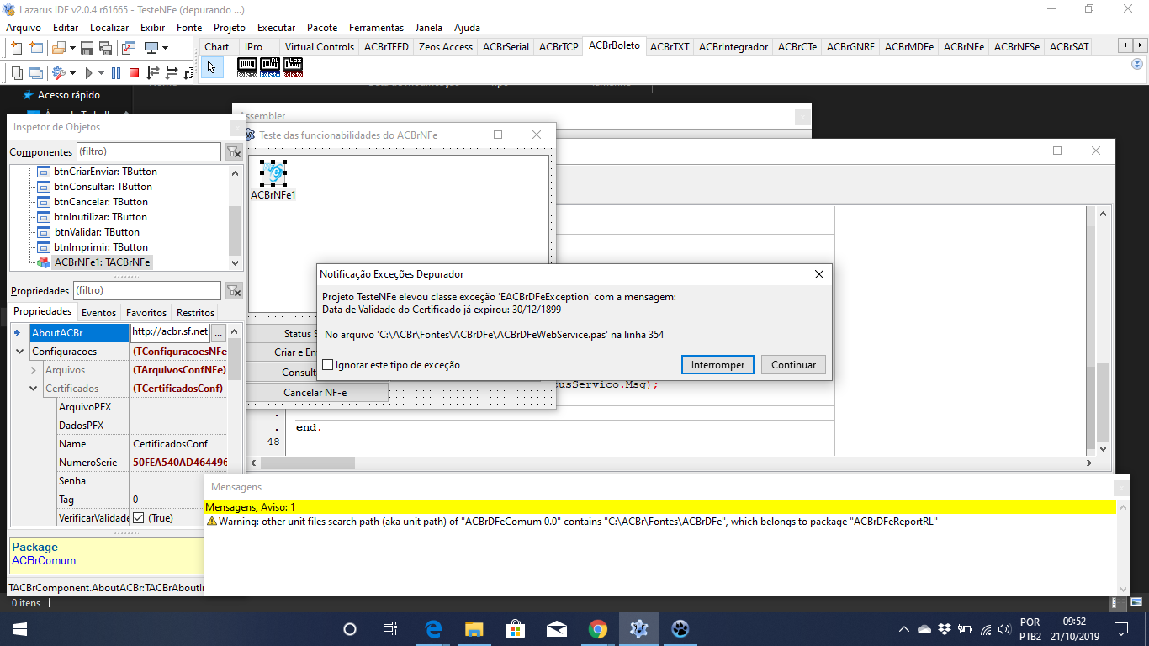The height and width of the screenshot is (646, 1149).
Task: Select btnValidar: TButton in component tree
Action: click(97, 232)
